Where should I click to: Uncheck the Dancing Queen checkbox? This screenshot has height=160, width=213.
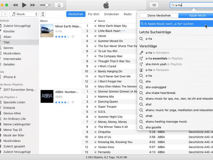click(x=95, y=102)
